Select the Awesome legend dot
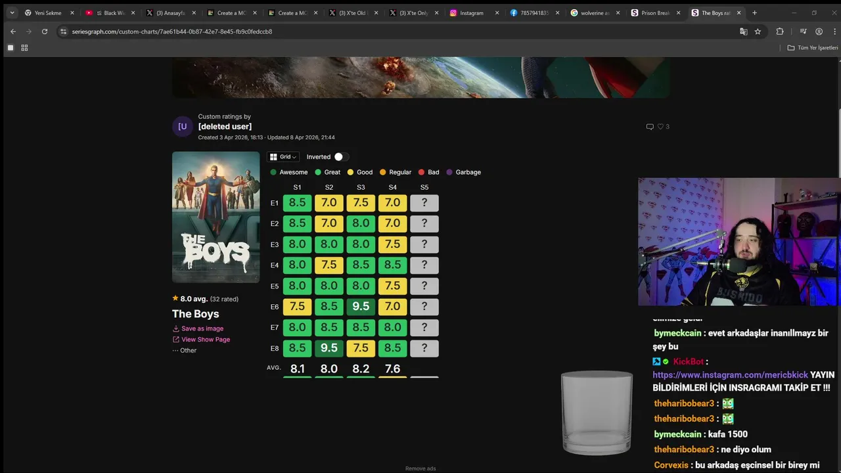 (273, 172)
